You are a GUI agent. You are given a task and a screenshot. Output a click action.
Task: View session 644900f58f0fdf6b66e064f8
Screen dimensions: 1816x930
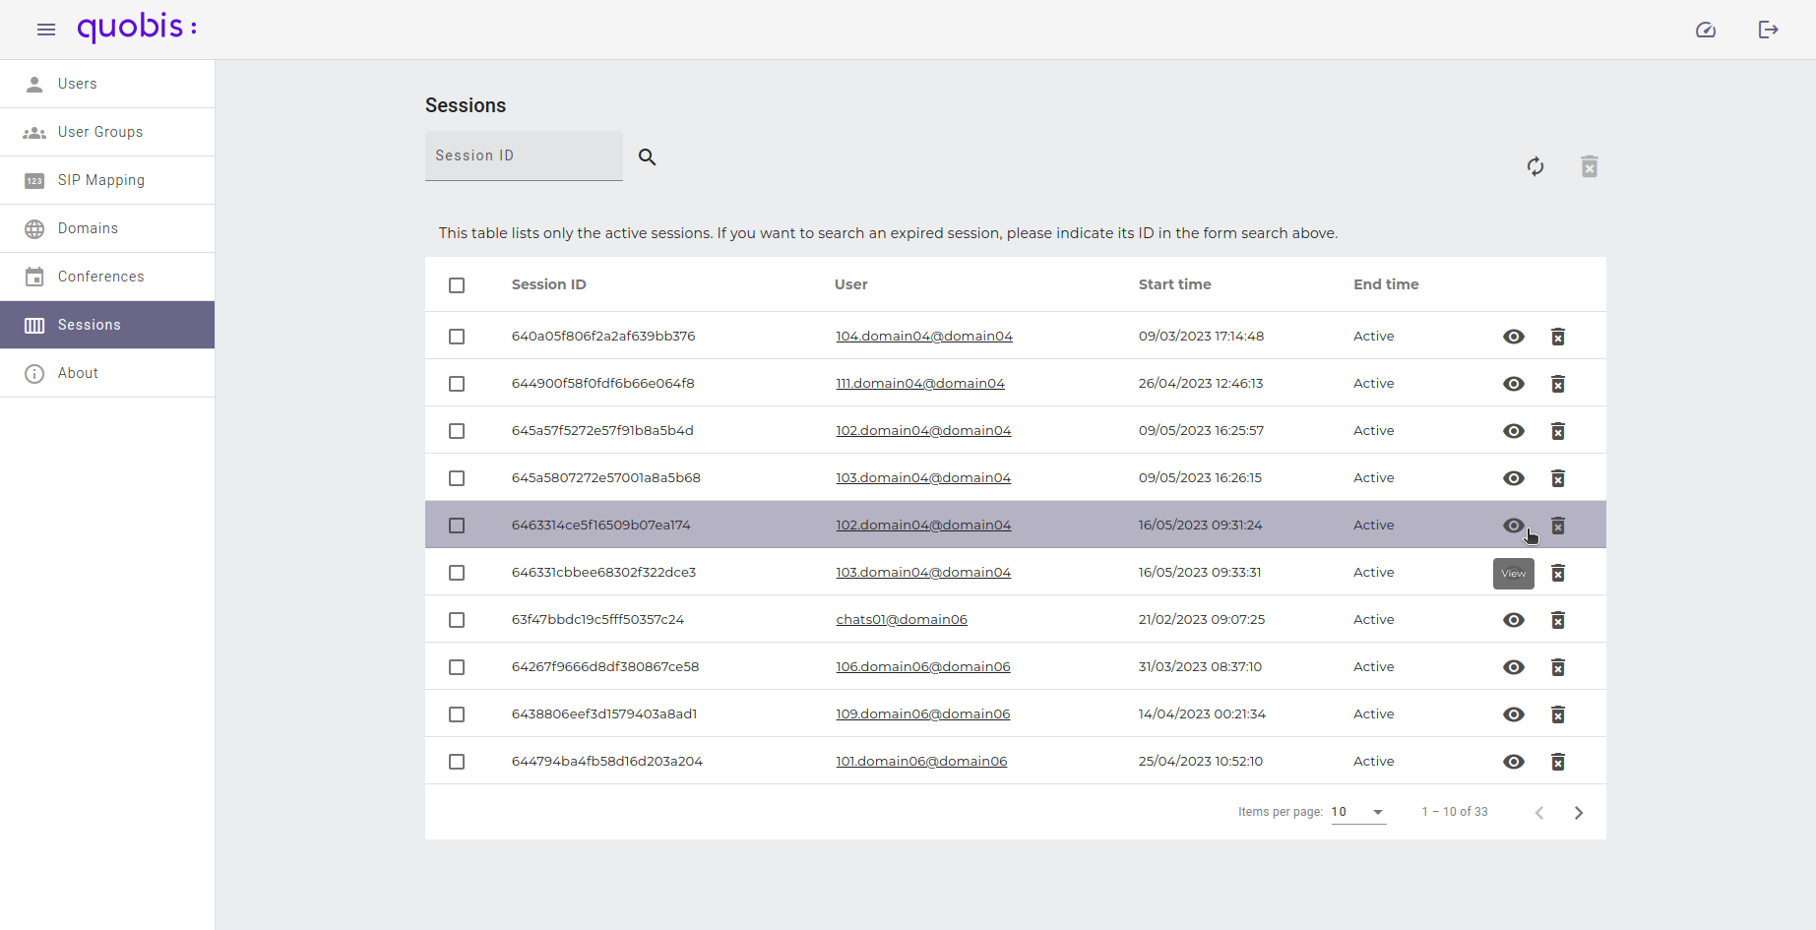click(1514, 384)
